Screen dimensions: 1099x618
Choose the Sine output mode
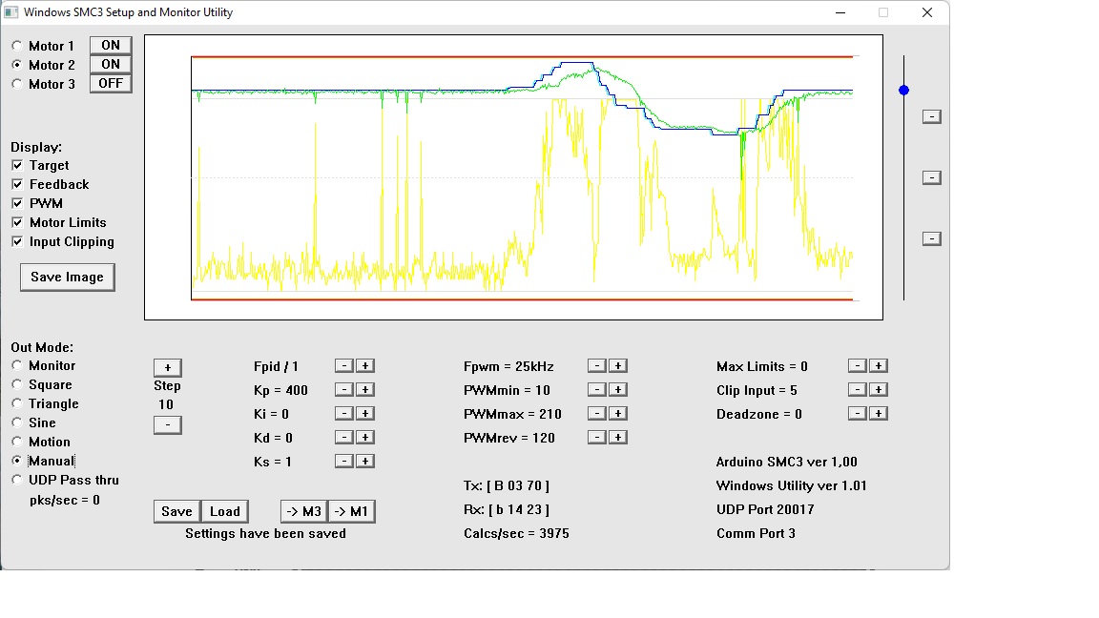coord(18,422)
